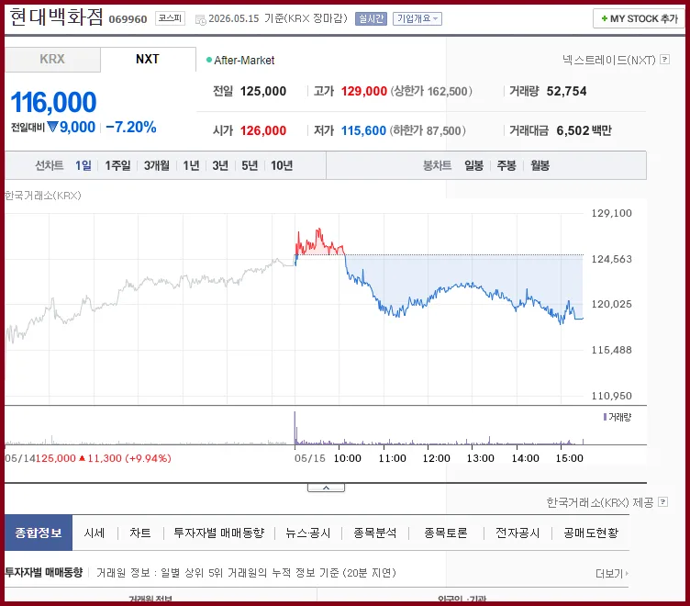690x606 pixels.
Task: Click the 거래대금 value 6,502 백만
Action: (584, 130)
